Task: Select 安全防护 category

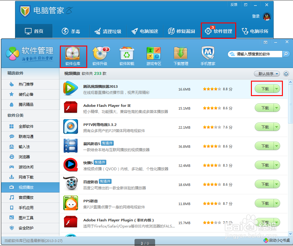Action: 30,228
